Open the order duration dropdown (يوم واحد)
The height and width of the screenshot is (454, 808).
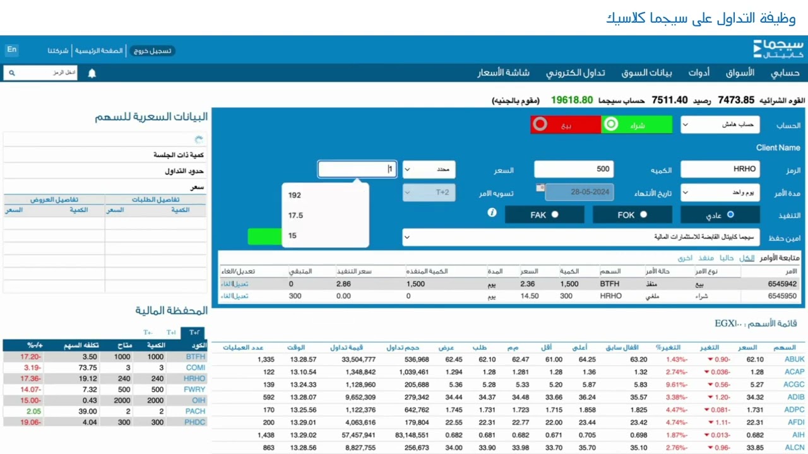pos(720,192)
